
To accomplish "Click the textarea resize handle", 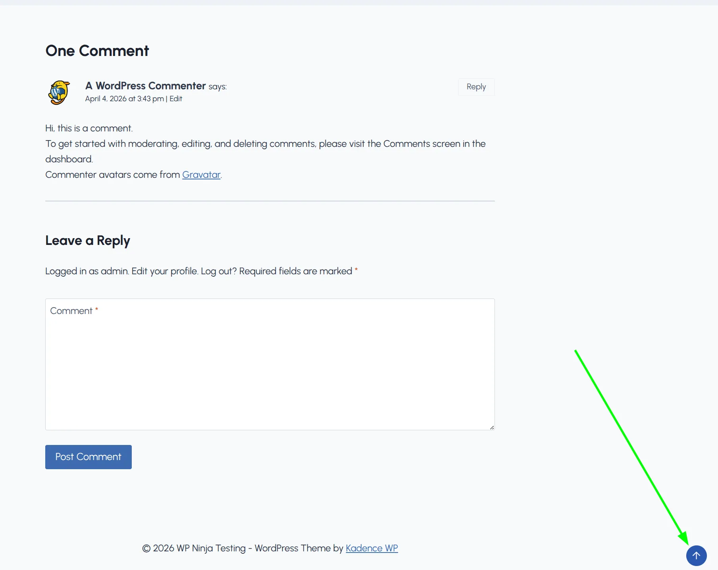I will pos(492,427).
